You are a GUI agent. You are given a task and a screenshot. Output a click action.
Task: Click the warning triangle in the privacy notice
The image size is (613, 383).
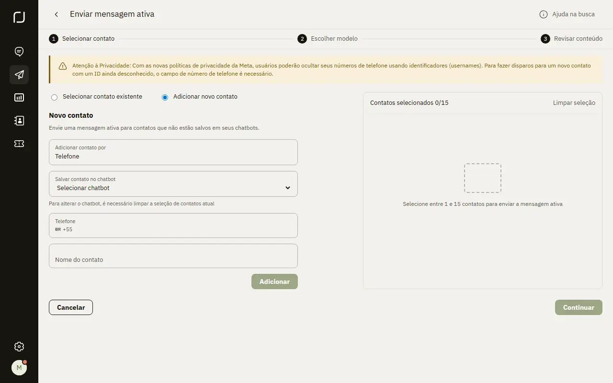click(63, 66)
